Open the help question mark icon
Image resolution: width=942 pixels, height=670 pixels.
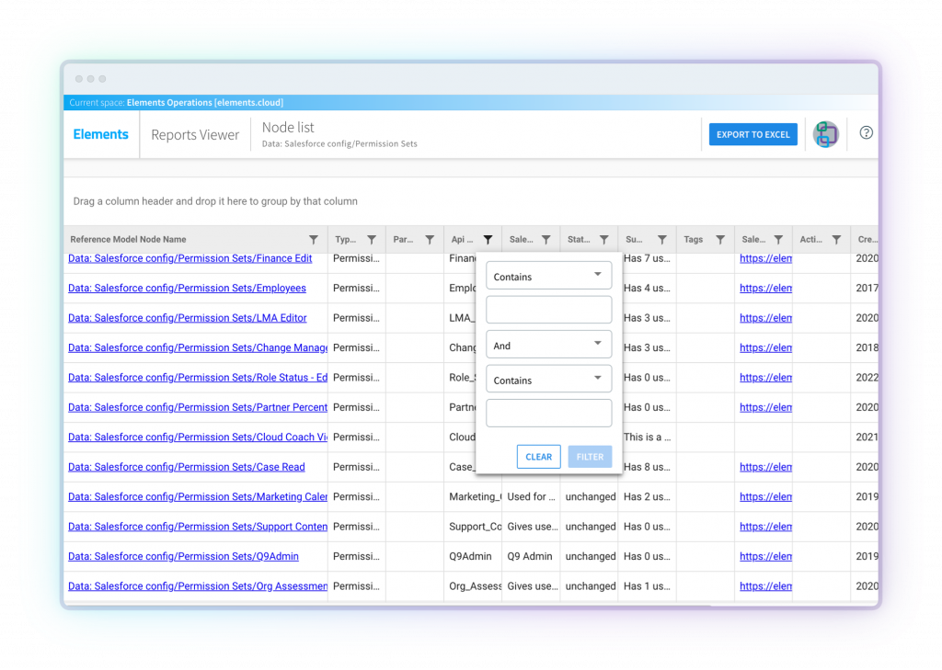866,133
